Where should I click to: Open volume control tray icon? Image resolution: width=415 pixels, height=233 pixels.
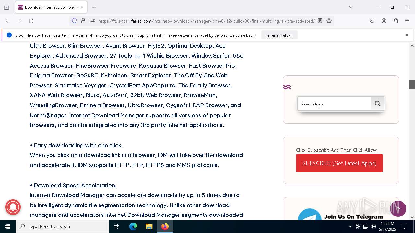pyautogui.click(x=373, y=227)
